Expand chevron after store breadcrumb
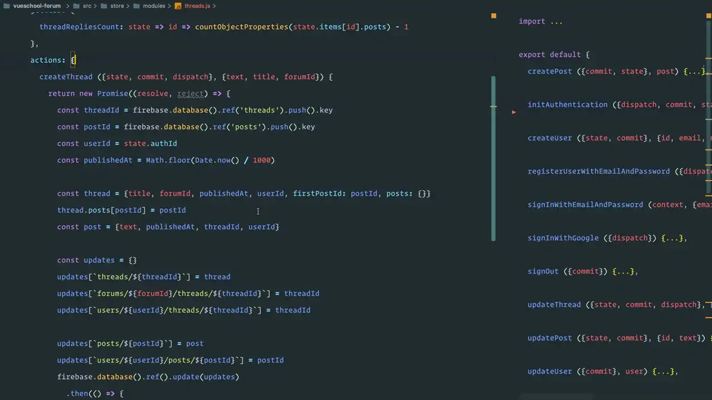712x400 pixels. click(x=128, y=6)
